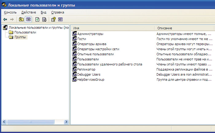
Task: Click the Администраторы group icon
Action: click(74, 33)
